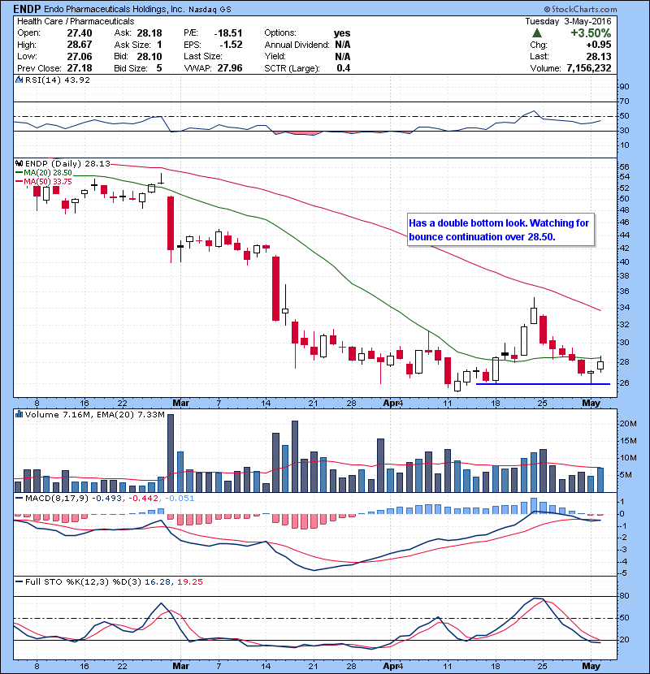Image resolution: width=650 pixels, height=674 pixels.
Task: Click the MA(20) 28.50 legend text
Action: pos(48,172)
